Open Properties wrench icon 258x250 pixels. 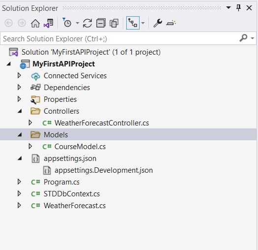pyautogui.click(x=158, y=23)
